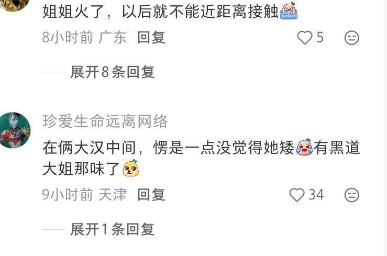This screenshot has height=256, width=387.
Task: Reply to the 8小时前 广东 comment
Action: point(151,38)
